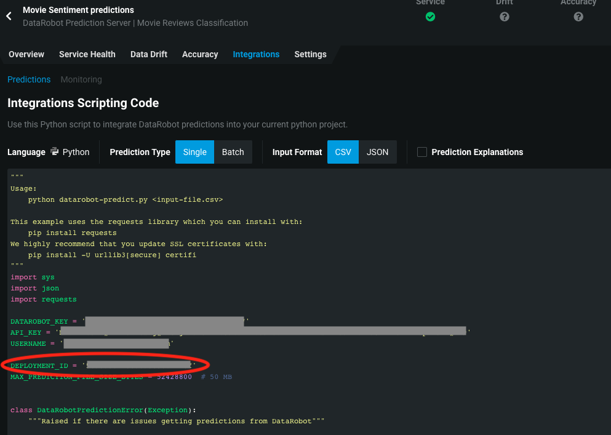Viewport: 611px width, 435px height.
Task: Click the DATAROBOT_KEY variable line
Action: click(x=130, y=322)
